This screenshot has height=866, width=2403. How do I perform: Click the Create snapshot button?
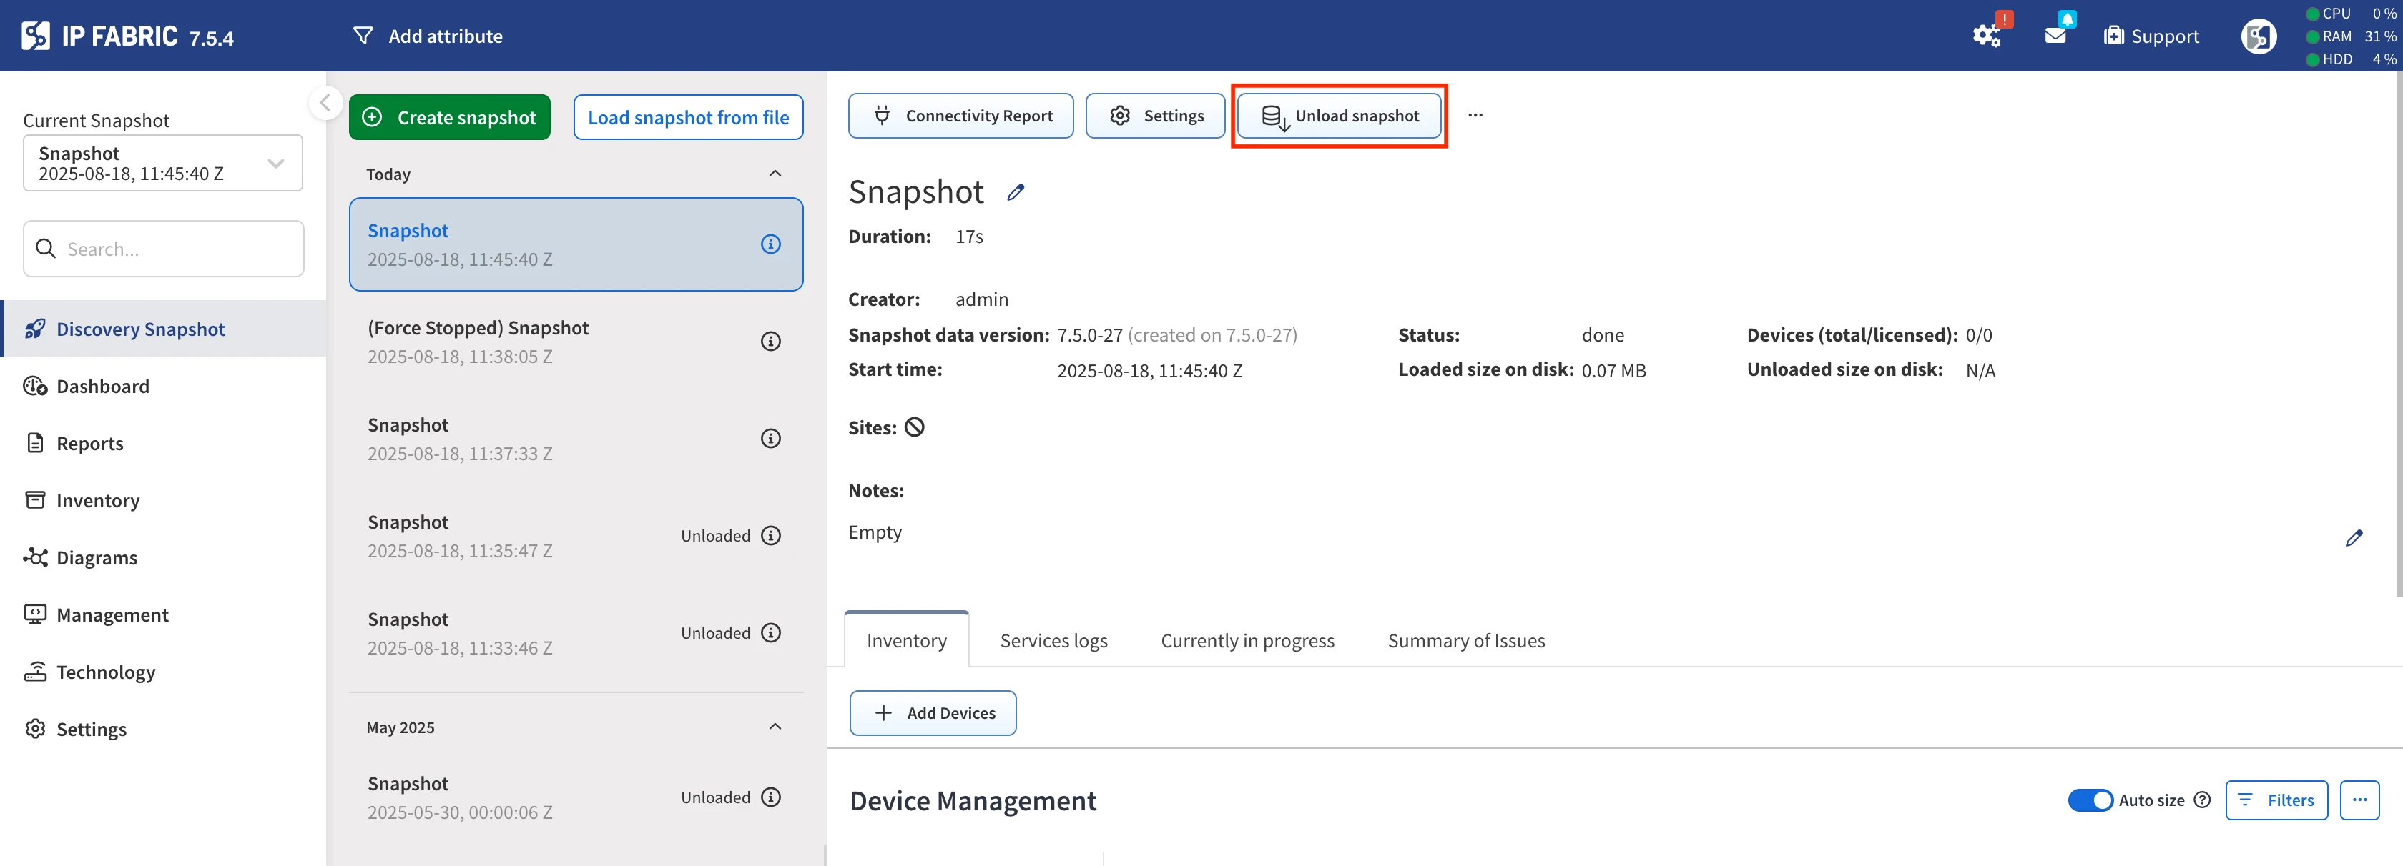pyautogui.click(x=450, y=117)
